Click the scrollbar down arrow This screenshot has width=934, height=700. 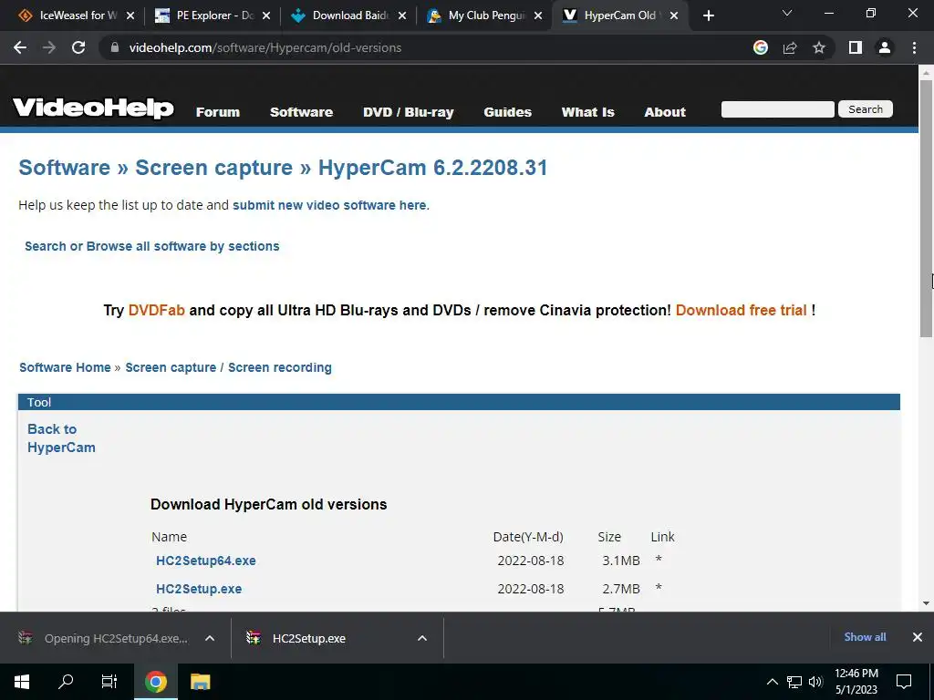tap(926, 603)
